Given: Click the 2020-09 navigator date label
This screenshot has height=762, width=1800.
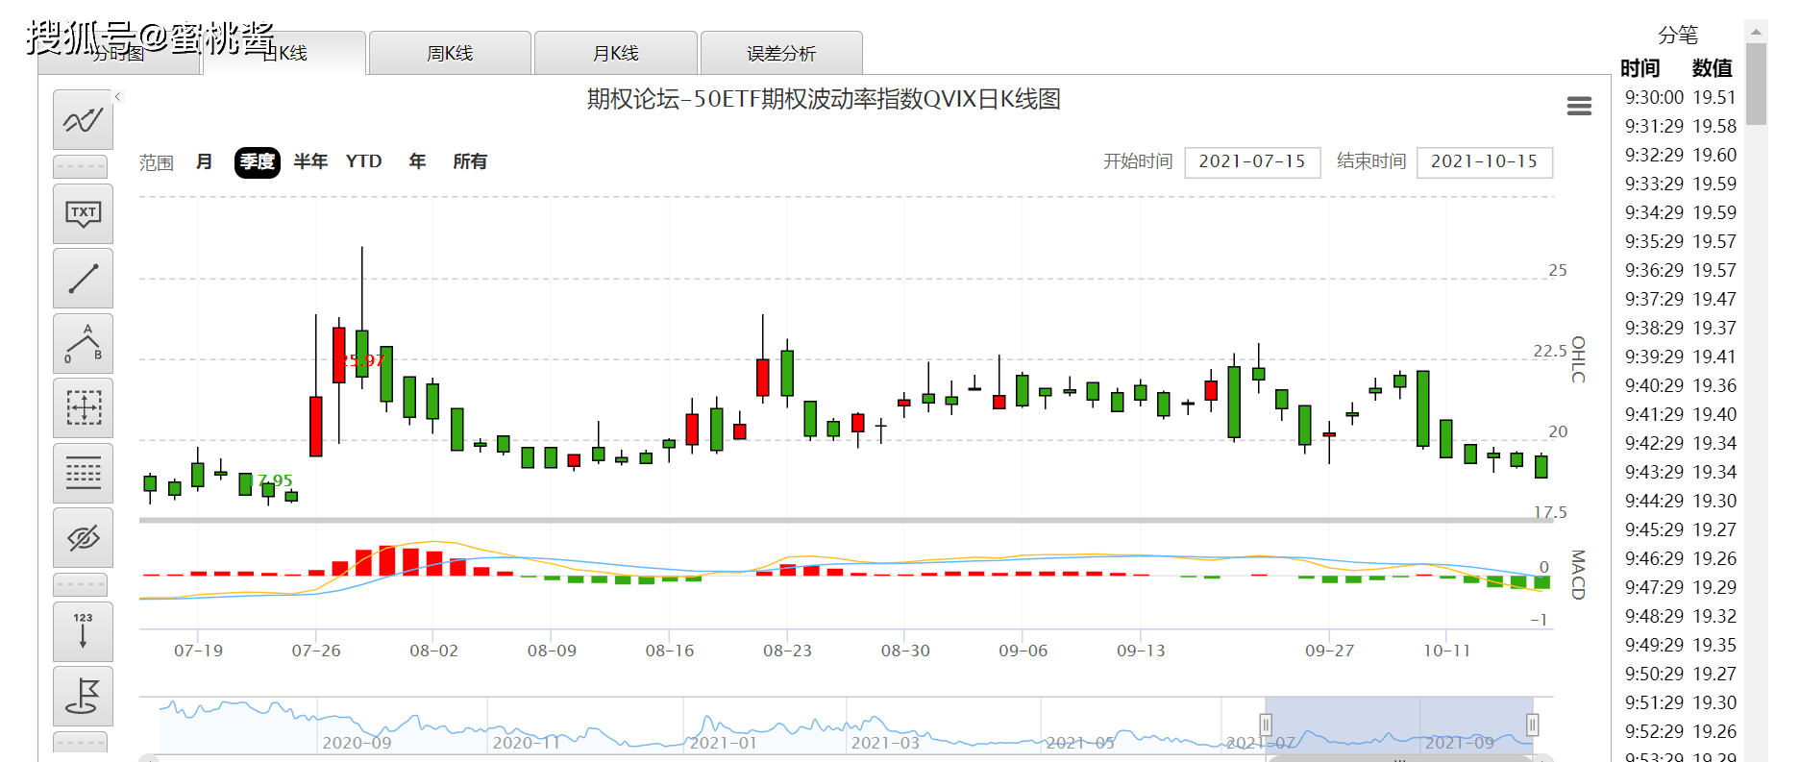Looking at the screenshot, I should tap(357, 743).
